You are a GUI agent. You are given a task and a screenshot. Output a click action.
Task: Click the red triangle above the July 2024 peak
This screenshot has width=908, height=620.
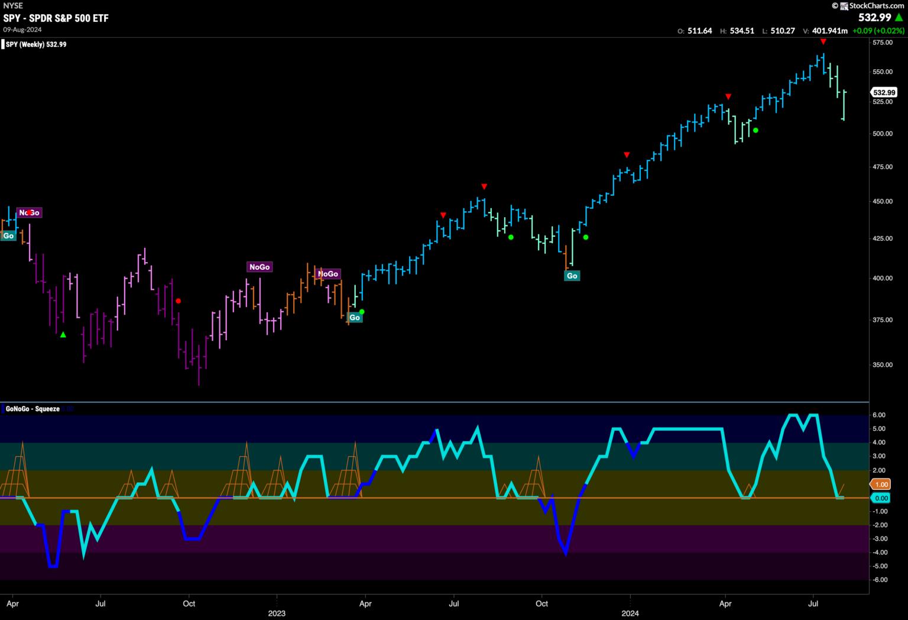tap(823, 41)
